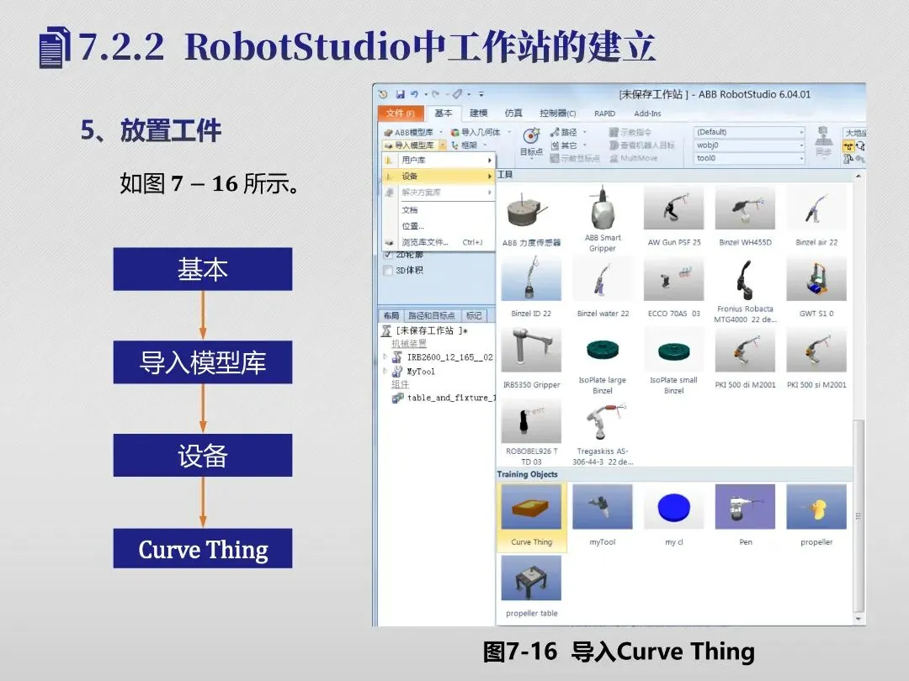Switch to the Add-Ins ribbon tab
The height and width of the screenshot is (681, 909).
647,113
